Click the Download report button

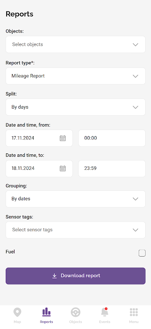[x=76, y=276]
